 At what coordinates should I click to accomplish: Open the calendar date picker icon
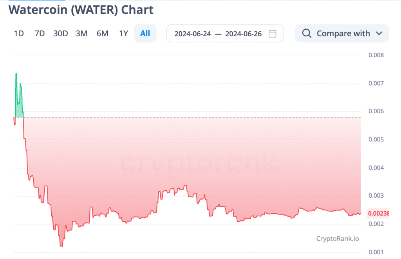coord(273,34)
